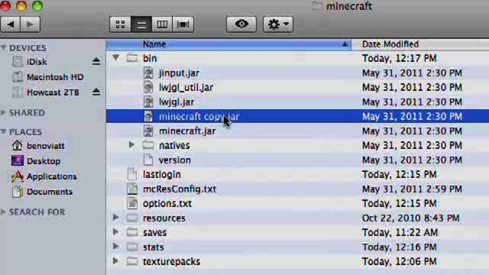Click the 'Today, 12:16 PM' date
This screenshot has width=489, height=275.
[399, 247]
